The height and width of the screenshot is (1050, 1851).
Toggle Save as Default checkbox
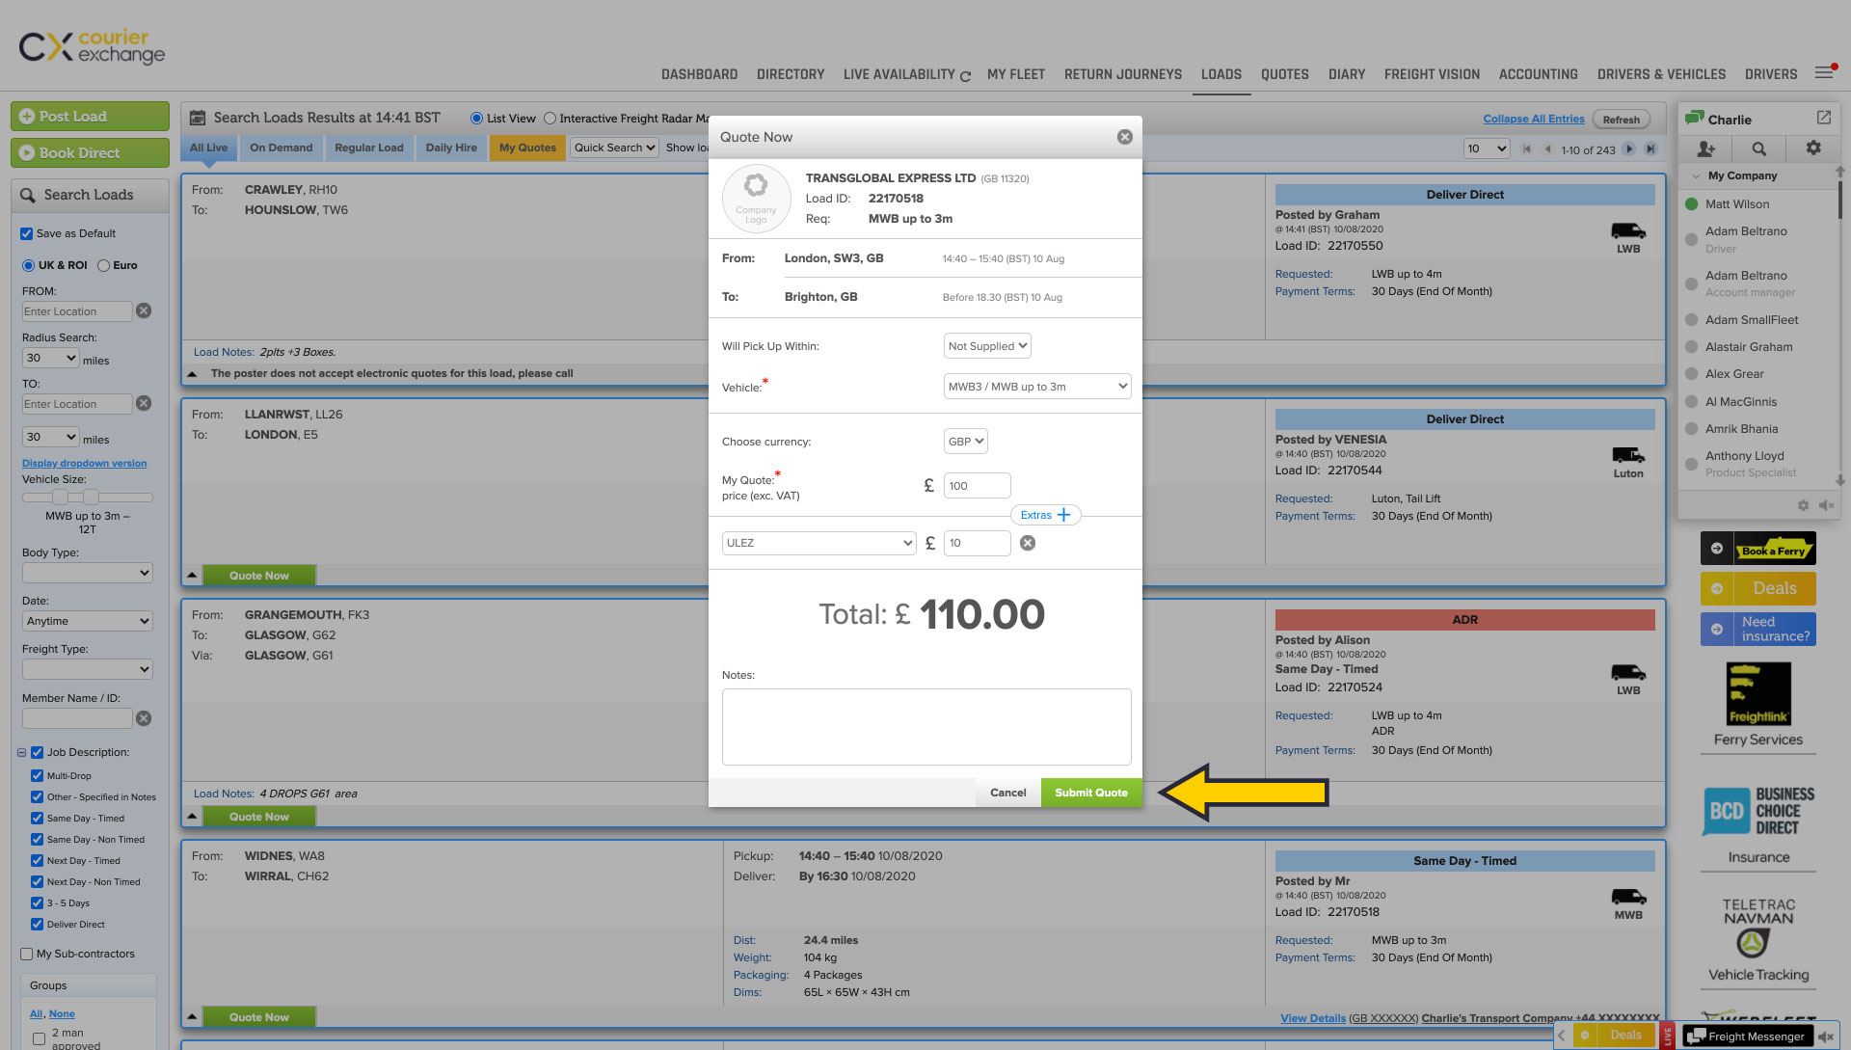[27, 233]
